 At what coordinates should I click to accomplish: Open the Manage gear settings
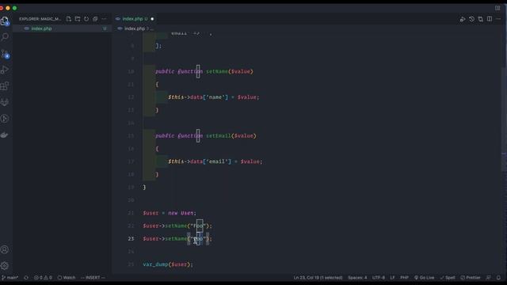pyautogui.click(x=5, y=266)
